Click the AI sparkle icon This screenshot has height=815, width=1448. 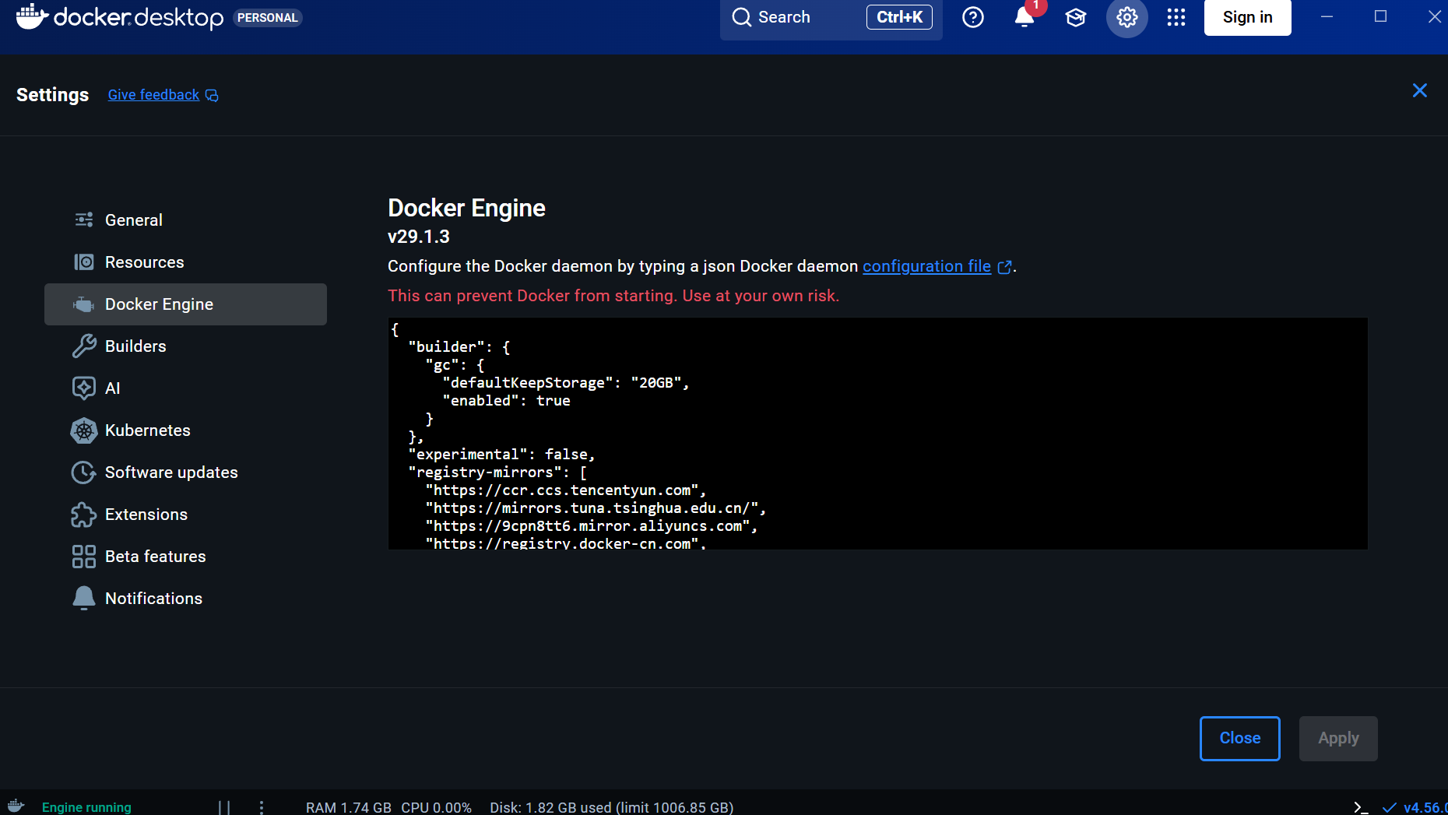[x=84, y=388]
